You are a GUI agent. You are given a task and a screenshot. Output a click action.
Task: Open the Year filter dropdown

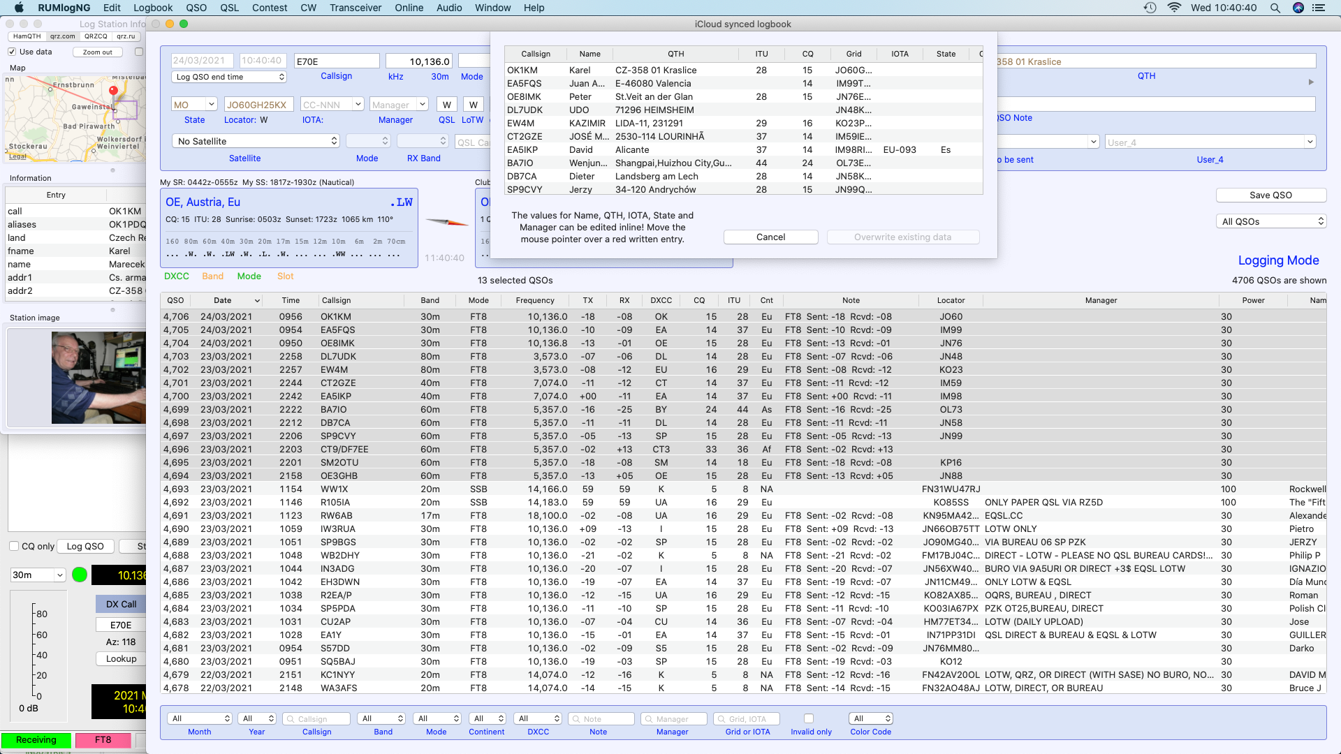pyautogui.click(x=257, y=718)
